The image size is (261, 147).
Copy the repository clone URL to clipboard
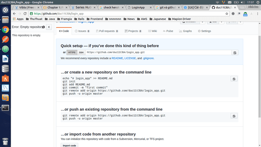click(235, 53)
